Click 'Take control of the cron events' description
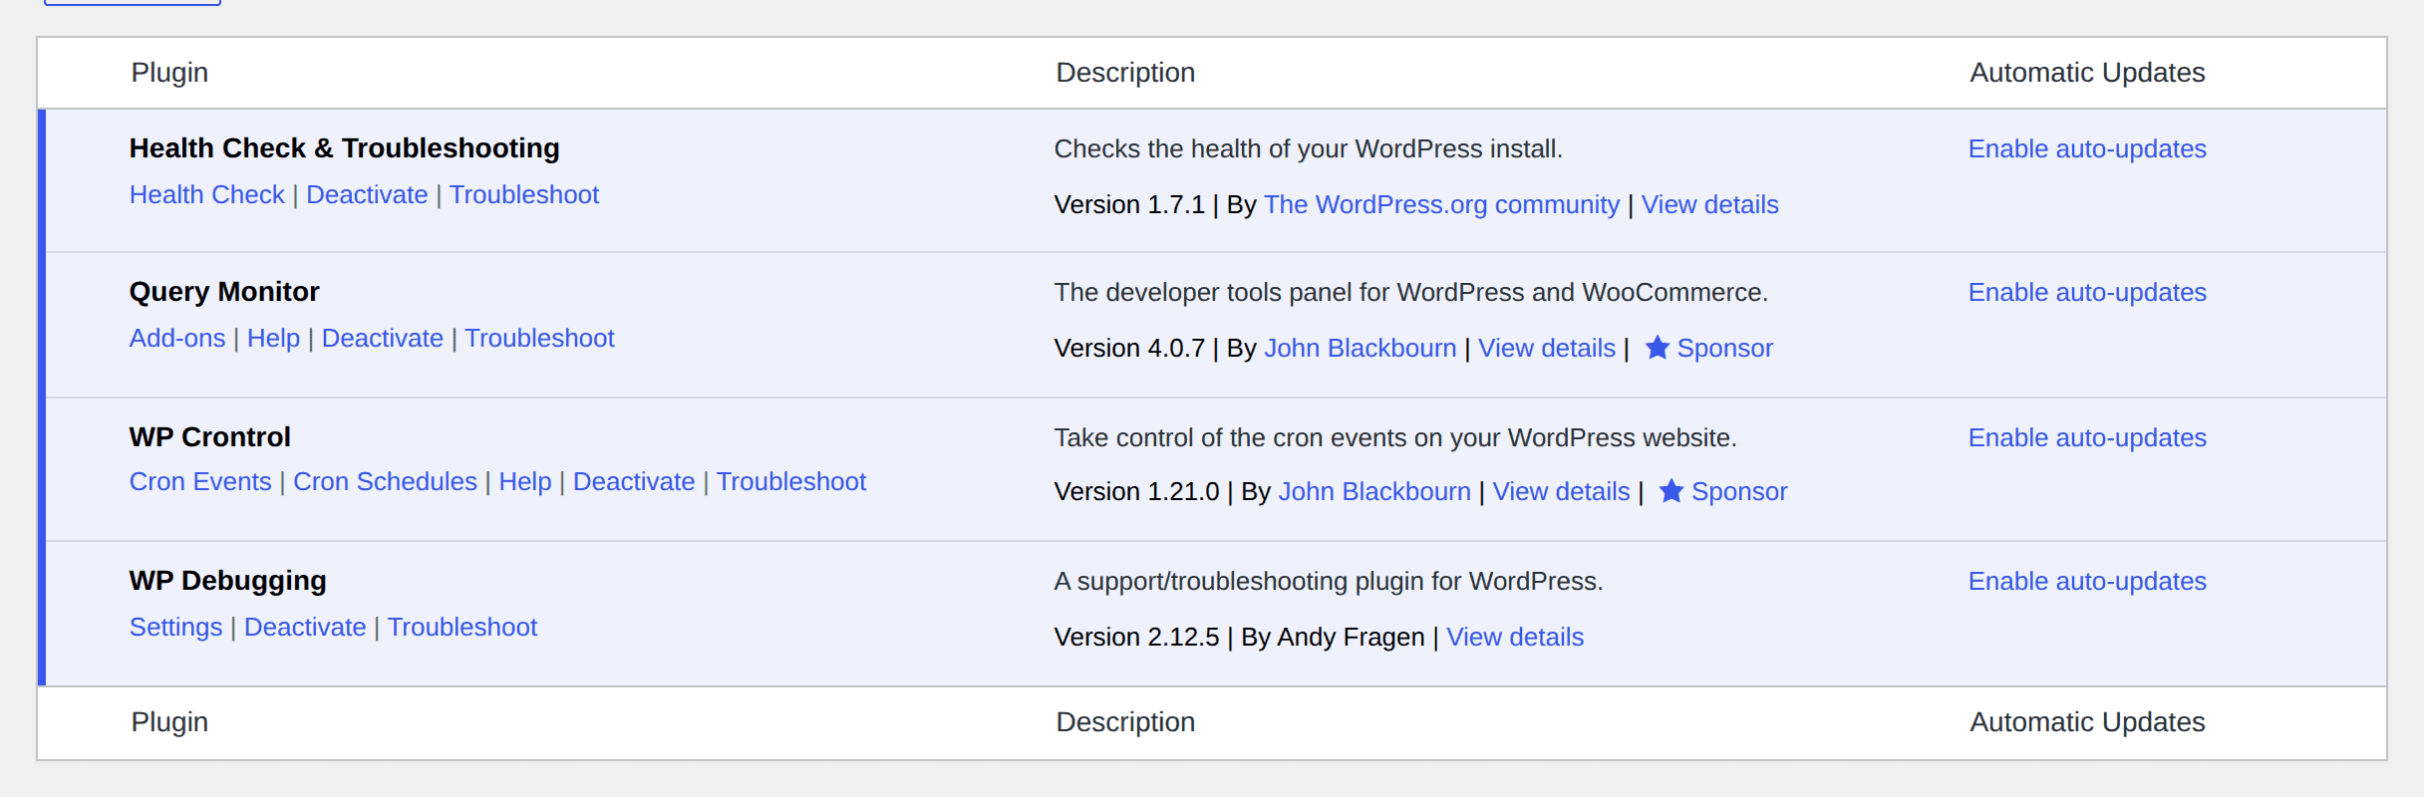The height and width of the screenshot is (797, 2424). pyautogui.click(x=1395, y=437)
